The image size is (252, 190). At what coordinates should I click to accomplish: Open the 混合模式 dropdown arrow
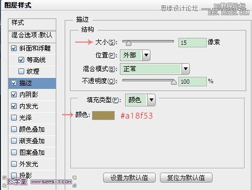click(x=186, y=69)
